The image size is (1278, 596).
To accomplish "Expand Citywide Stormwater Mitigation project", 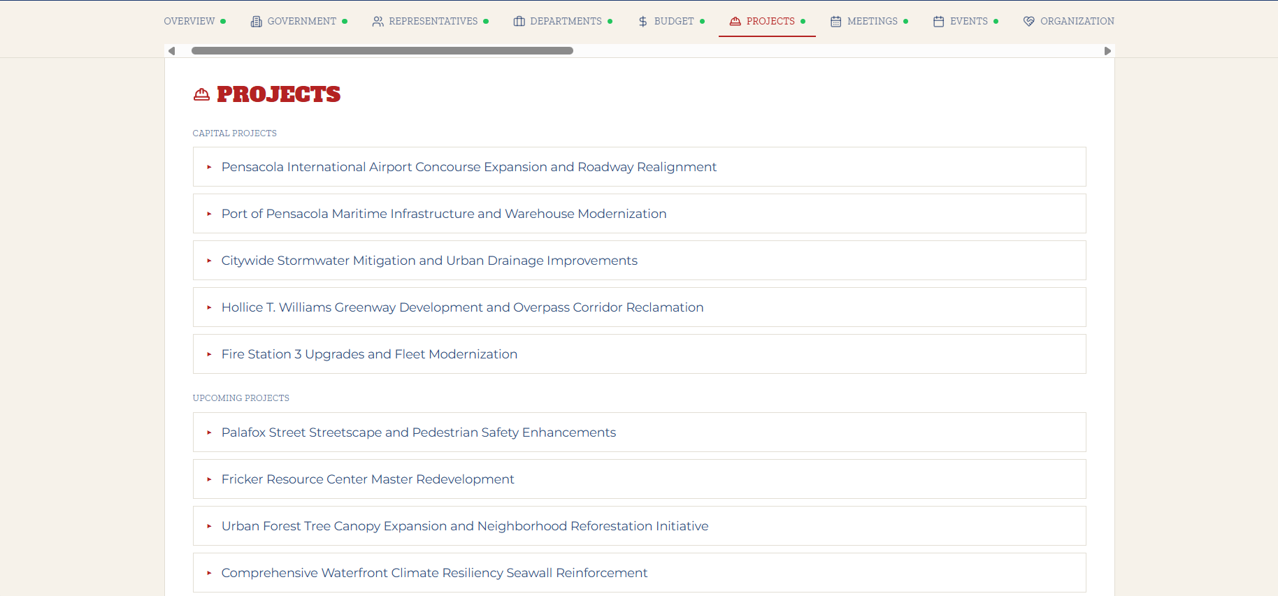I will [639, 261].
